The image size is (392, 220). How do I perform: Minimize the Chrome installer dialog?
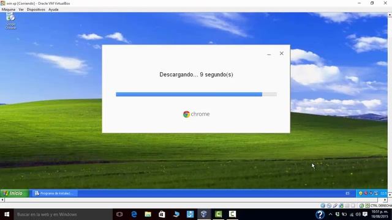(x=269, y=54)
